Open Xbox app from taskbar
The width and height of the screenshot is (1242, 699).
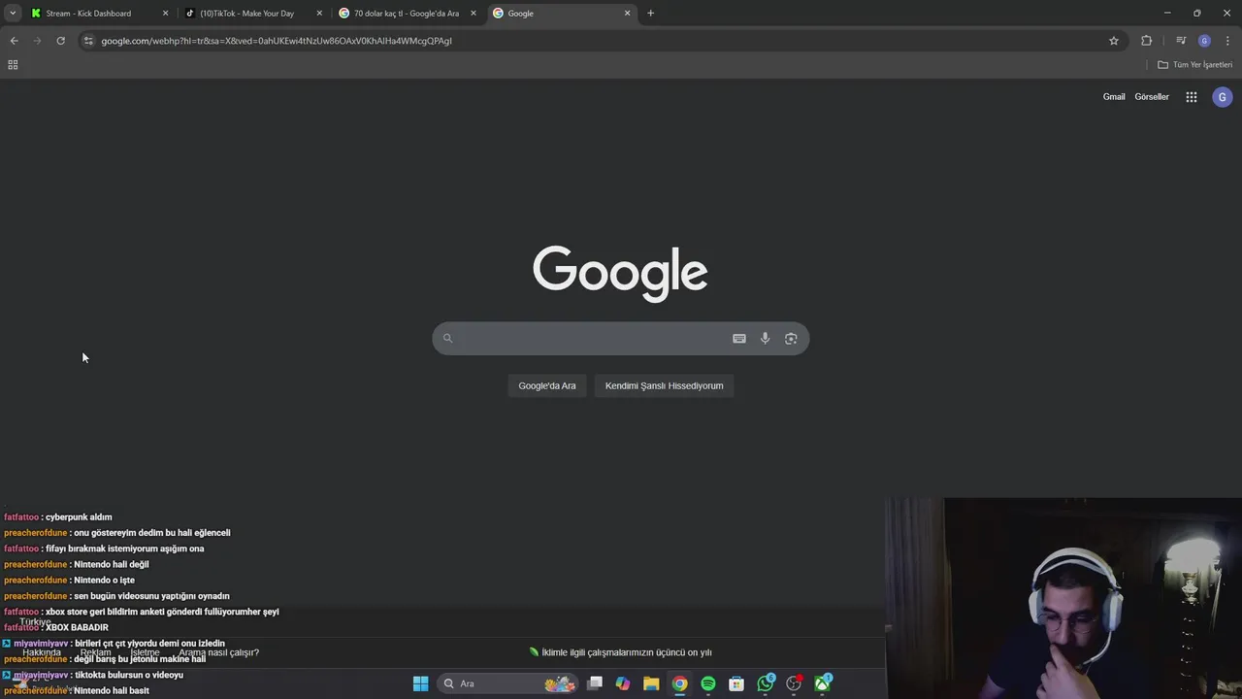pyautogui.click(x=823, y=683)
